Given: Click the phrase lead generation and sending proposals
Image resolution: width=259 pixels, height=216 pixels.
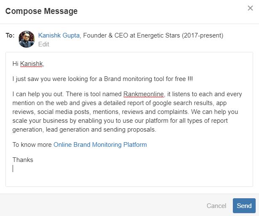Looking at the screenshot, I should click(101, 130).
